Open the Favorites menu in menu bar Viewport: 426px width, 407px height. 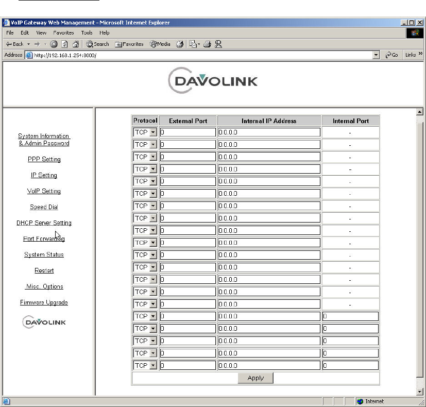[x=63, y=33]
